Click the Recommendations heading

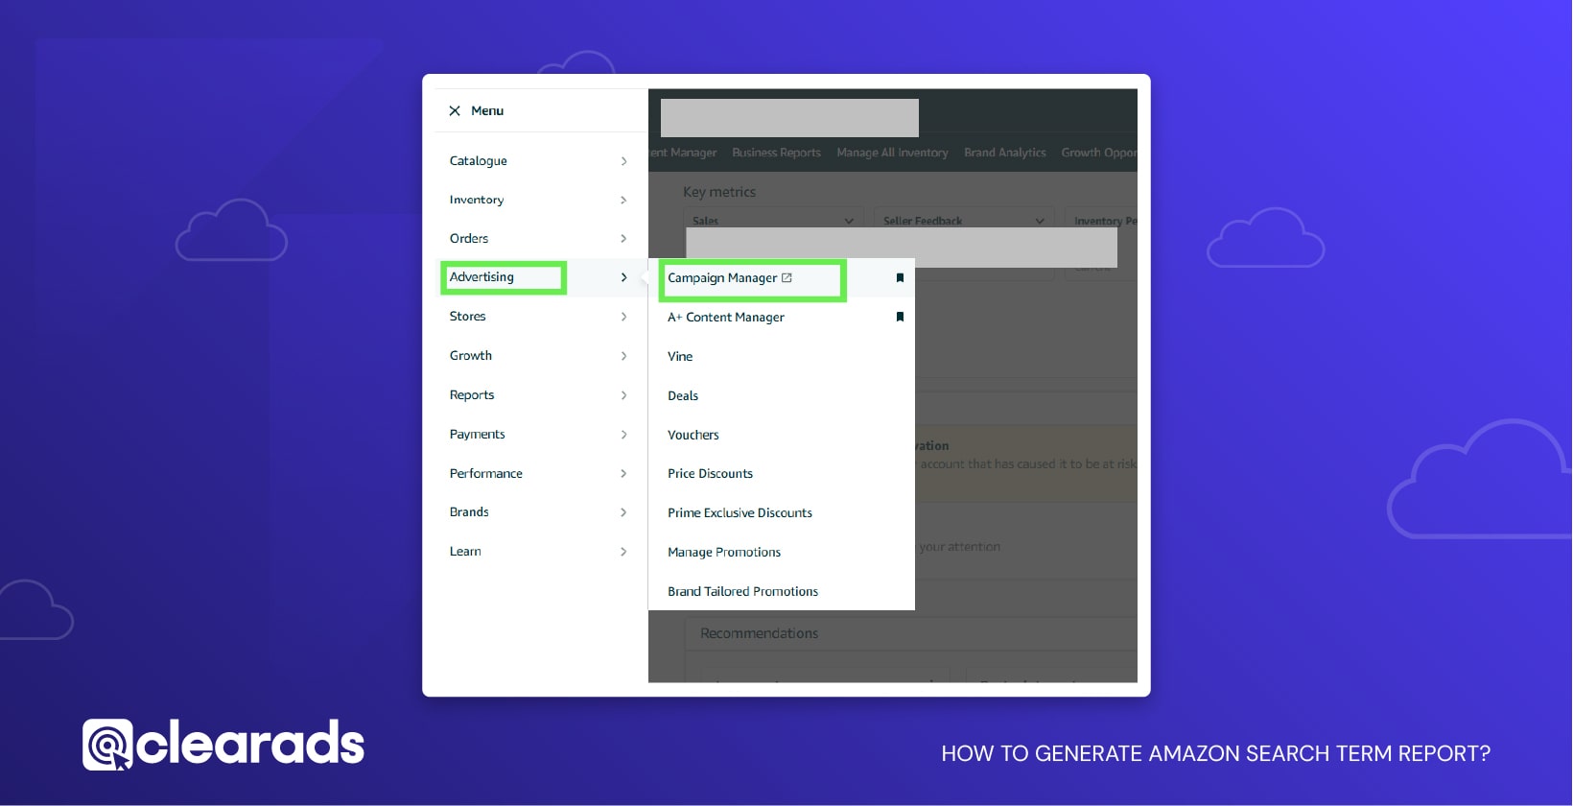760,633
